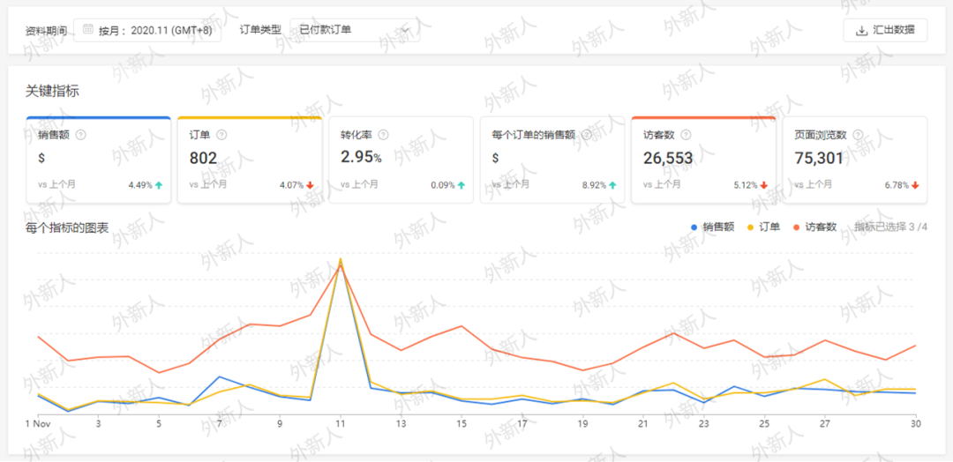
Task: Click help icon next to 访客数
Action: [x=686, y=135]
